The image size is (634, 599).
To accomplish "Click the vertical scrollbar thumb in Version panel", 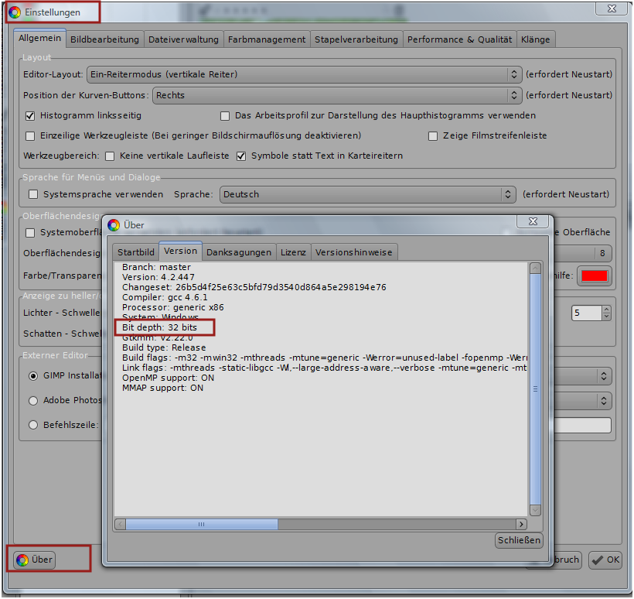I will point(535,390).
